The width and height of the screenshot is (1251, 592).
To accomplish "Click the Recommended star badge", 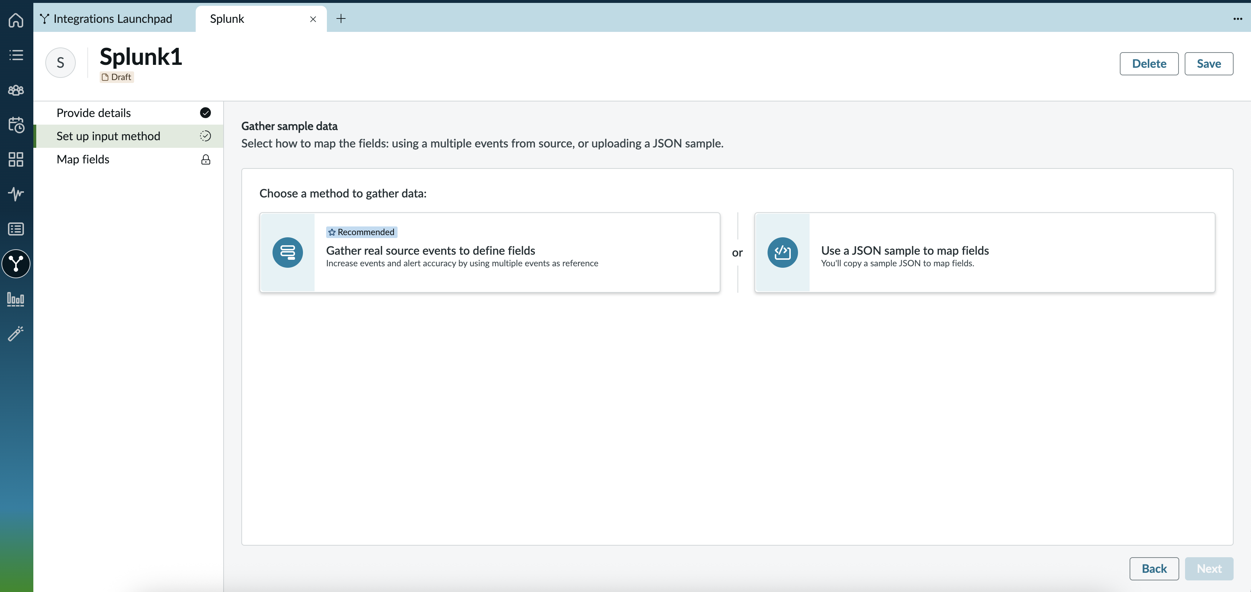I will [x=361, y=232].
